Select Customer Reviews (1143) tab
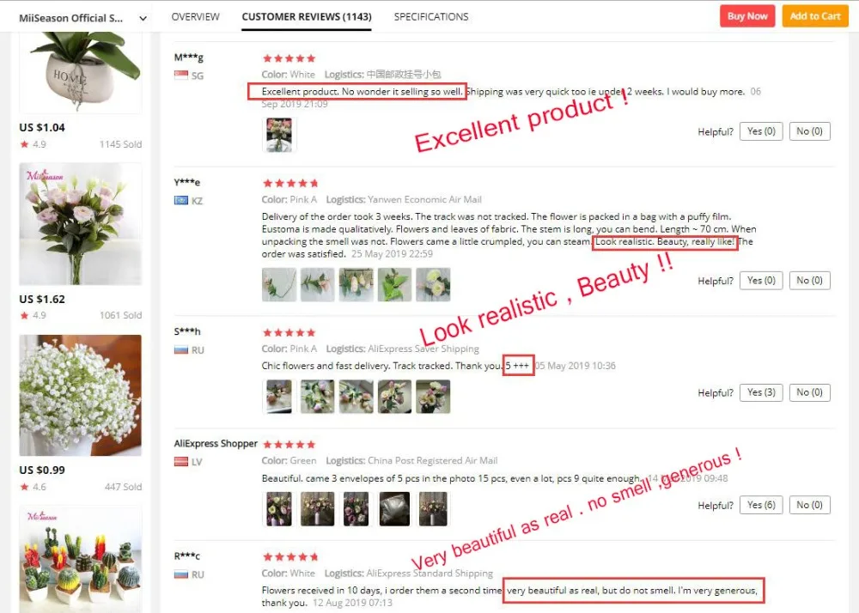Screen dimensions: 859x613 pos(307,17)
